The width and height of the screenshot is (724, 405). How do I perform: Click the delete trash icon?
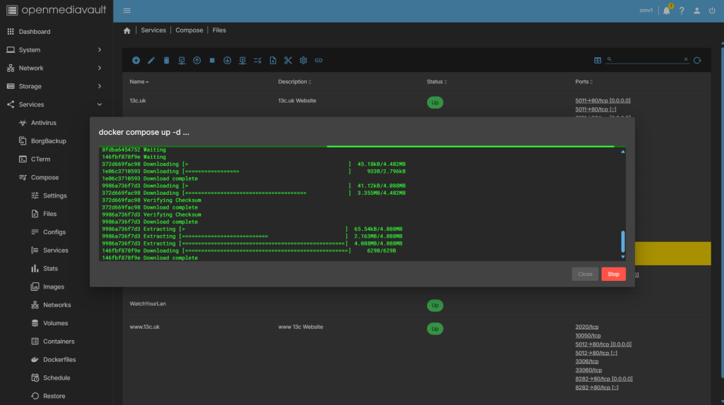click(x=166, y=61)
